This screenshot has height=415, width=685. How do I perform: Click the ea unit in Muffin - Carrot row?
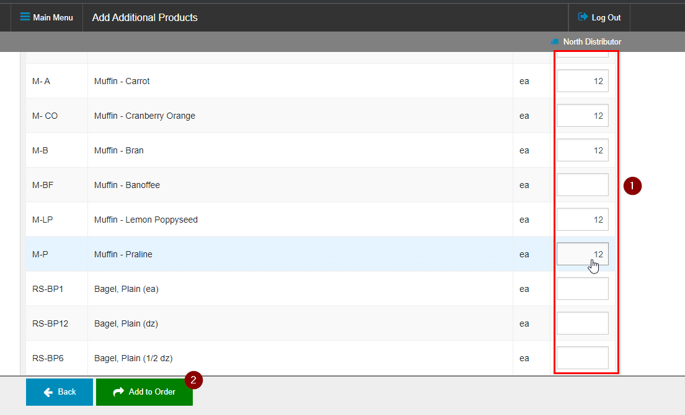coord(524,82)
